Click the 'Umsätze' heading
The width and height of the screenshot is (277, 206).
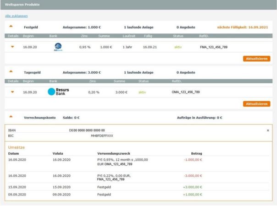tap(17, 147)
